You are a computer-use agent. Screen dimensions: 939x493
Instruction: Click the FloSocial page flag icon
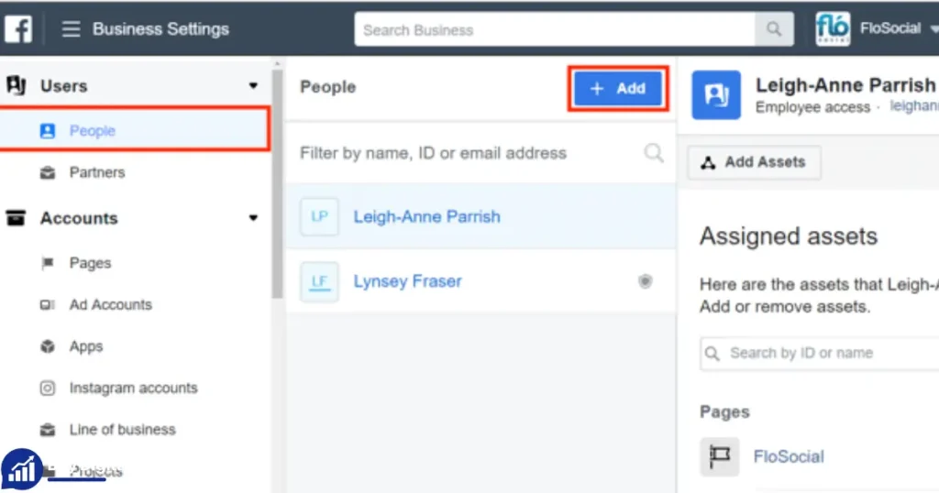pos(720,456)
